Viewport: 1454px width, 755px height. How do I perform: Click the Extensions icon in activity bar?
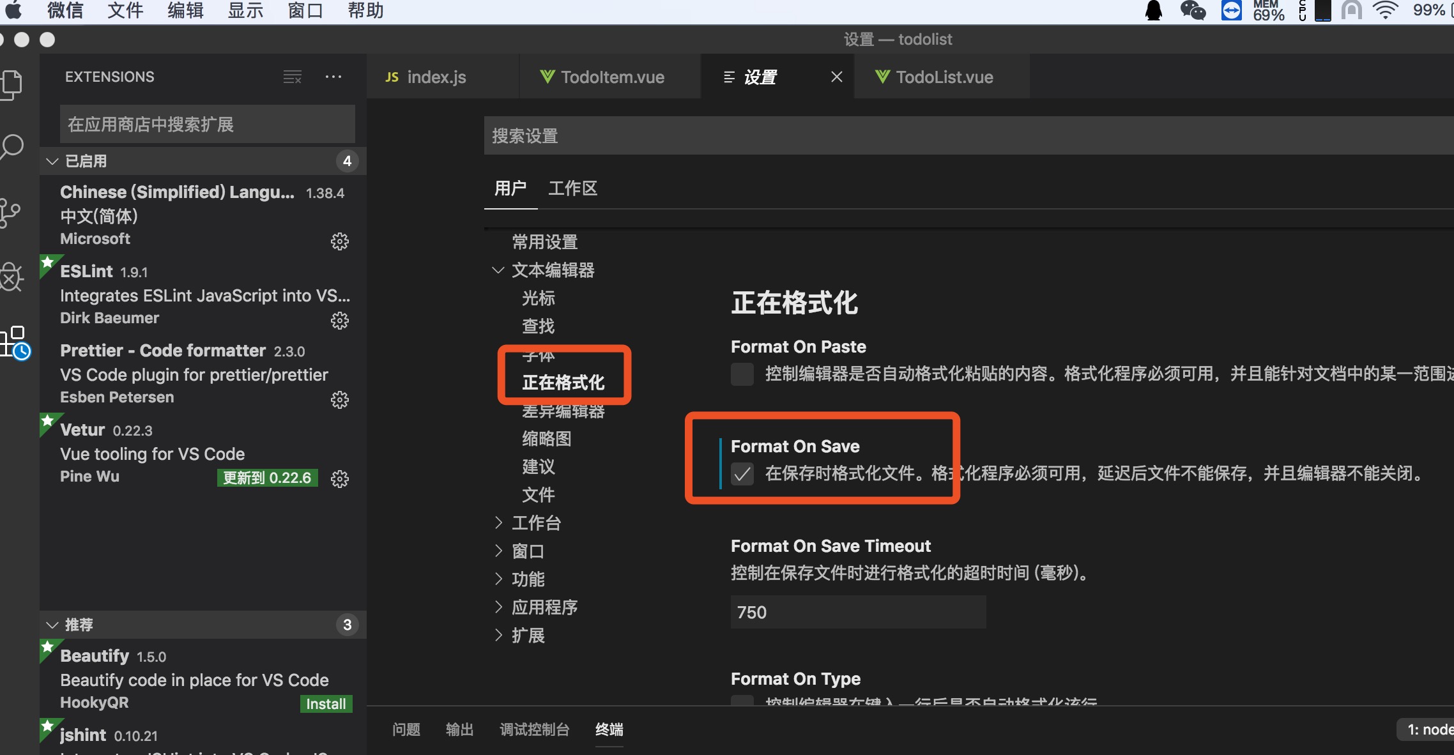pyautogui.click(x=15, y=343)
